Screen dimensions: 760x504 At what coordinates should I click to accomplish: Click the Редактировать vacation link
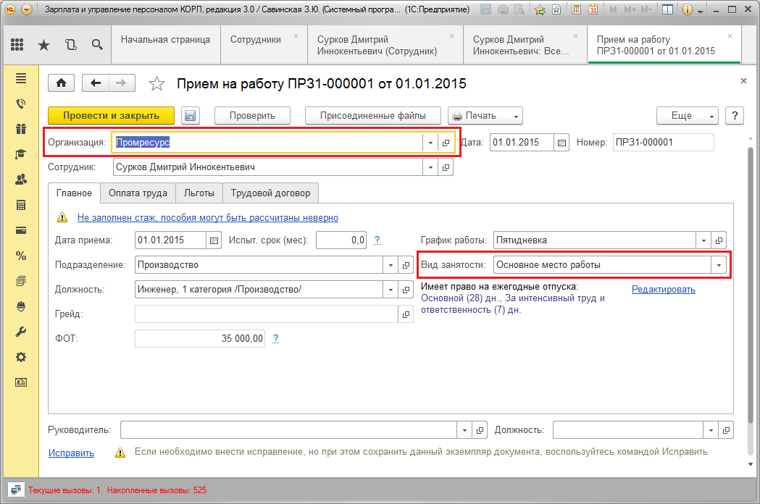664,290
